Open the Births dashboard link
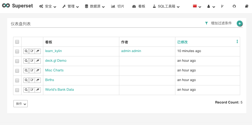Screen dimensions: 252x125 point(50,80)
